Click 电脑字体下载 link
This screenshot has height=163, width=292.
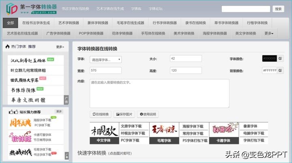coord(253,133)
